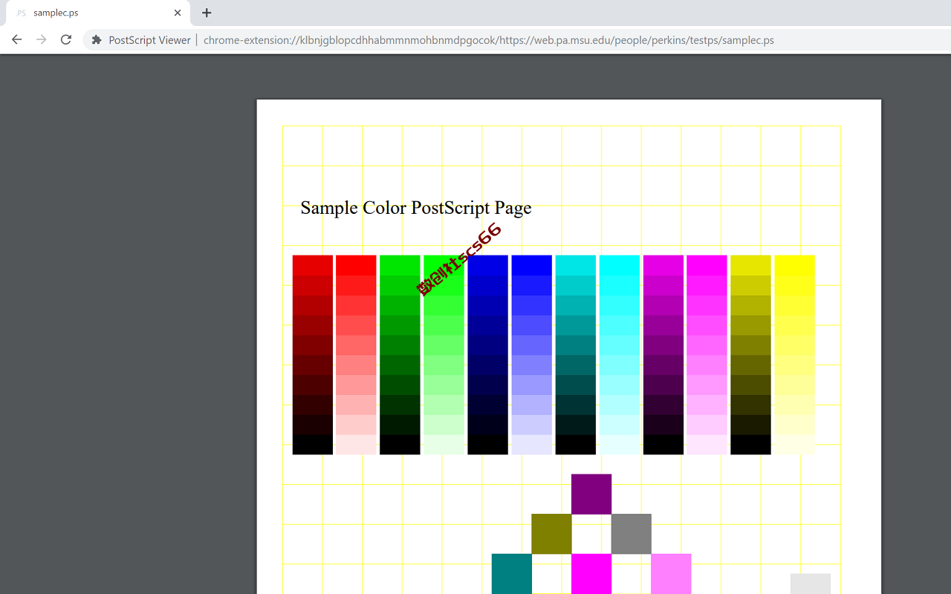Viewport: 951px width, 594px height.
Task: Click the top swatch of the blue tint column
Action: point(532,265)
